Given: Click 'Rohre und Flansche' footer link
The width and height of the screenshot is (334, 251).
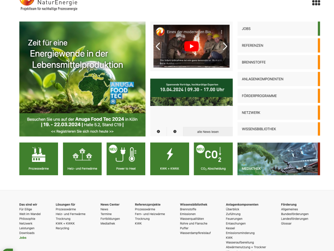Looking at the screenshot, I should pos(194,223).
